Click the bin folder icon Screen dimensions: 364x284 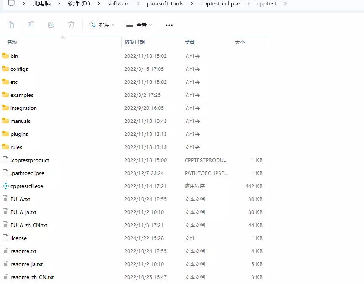point(5,56)
